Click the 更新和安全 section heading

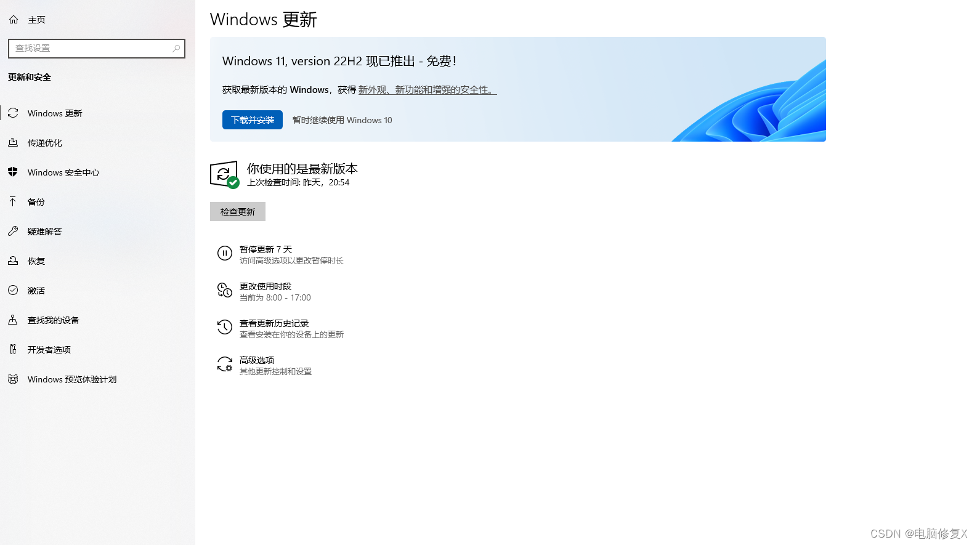[30, 77]
